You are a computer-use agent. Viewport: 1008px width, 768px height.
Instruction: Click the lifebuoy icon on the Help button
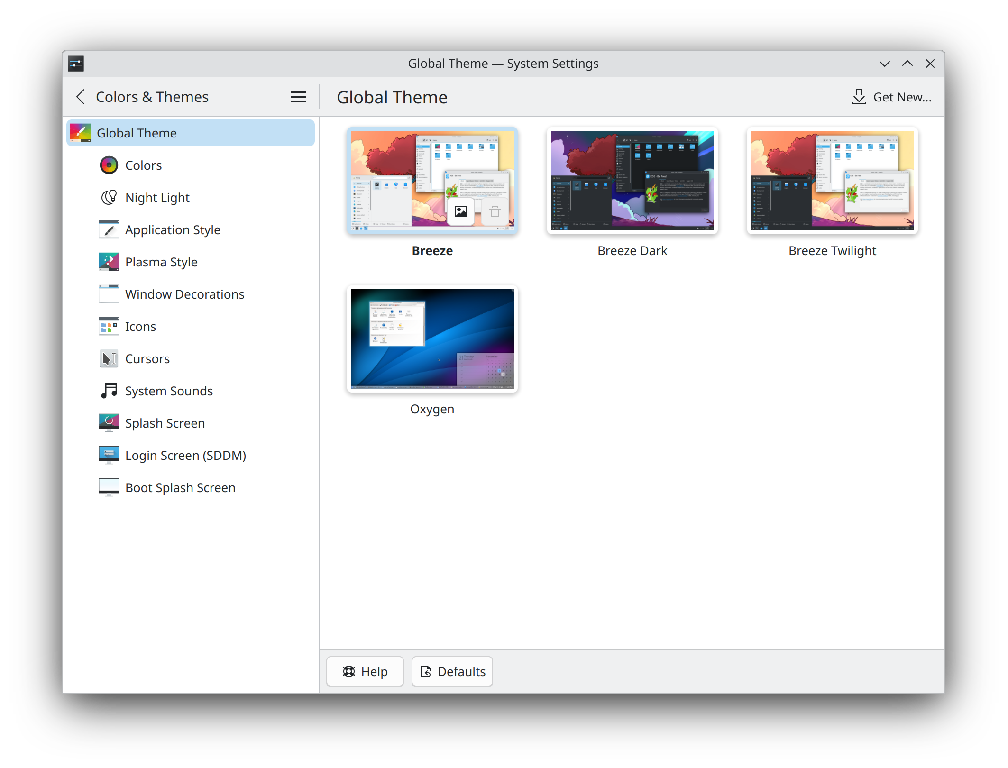[x=349, y=671]
